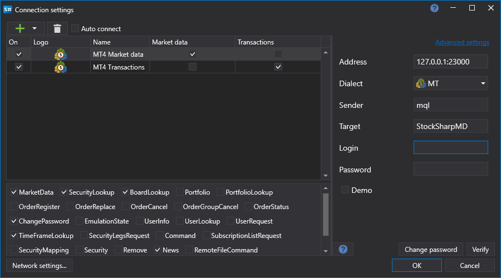This screenshot has height=278, width=501.
Task: Enable the PortfolioLookup checkbox
Action: click(x=220, y=192)
